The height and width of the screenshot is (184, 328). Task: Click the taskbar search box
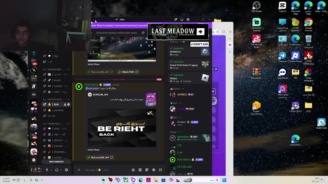pyautogui.click(x=201, y=180)
